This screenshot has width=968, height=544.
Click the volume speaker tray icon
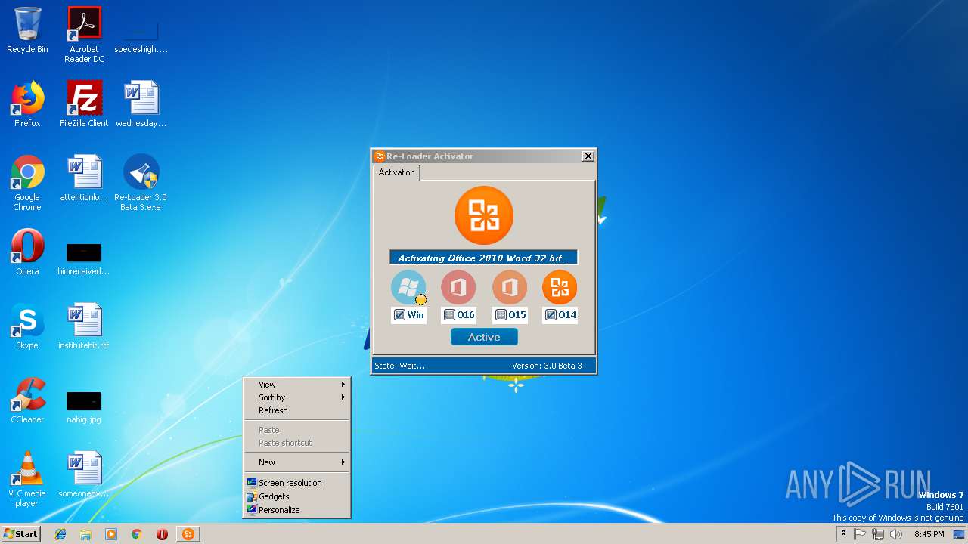point(896,534)
